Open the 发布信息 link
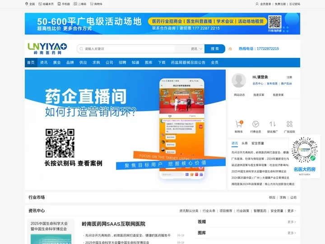 pyautogui.click(x=272, y=84)
